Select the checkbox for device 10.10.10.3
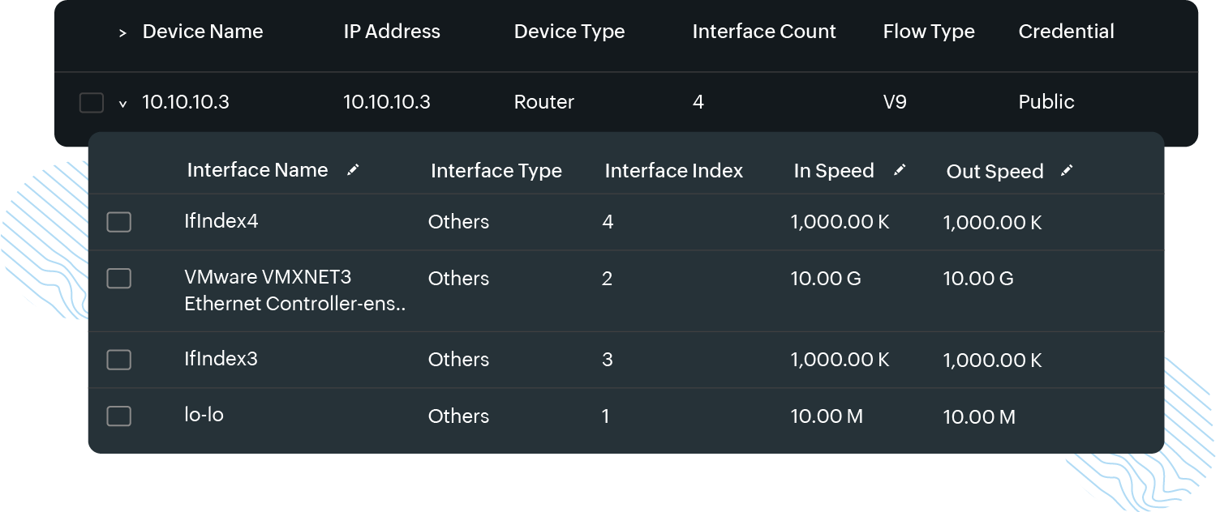Screen dimensions: 1220x512 pos(92,102)
